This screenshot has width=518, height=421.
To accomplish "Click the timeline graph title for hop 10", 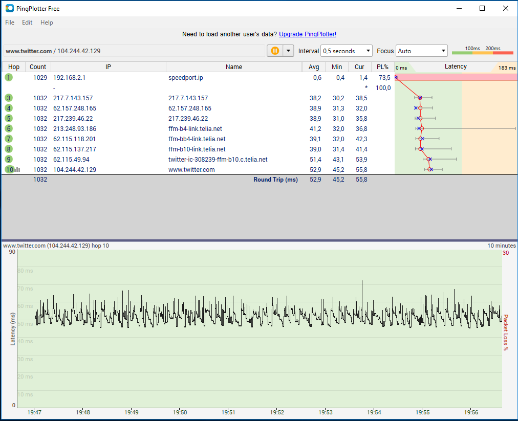I will coord(56,246).
